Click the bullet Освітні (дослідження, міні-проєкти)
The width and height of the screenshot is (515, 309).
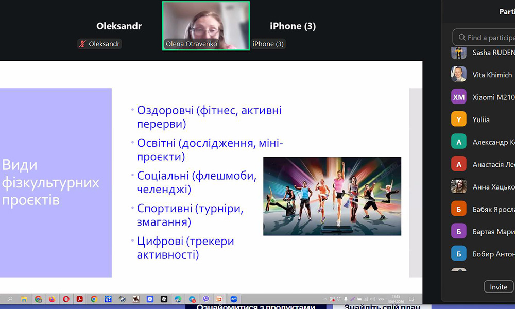click(210, 149)
